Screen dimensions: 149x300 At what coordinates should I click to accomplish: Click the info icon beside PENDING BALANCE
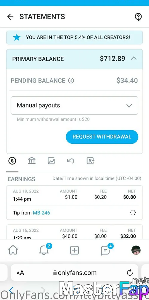pos(71,80)
